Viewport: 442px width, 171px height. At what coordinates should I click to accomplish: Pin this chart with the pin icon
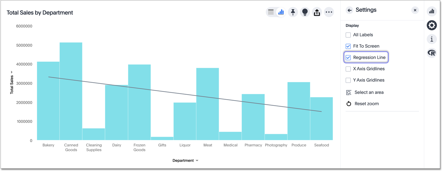click(x=293, y=12)
